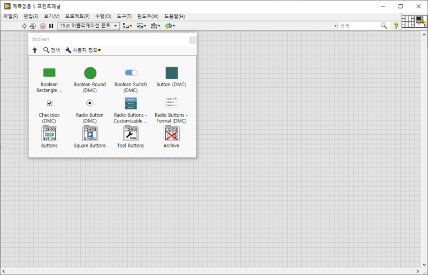Open the 도구(T) menu
Screen dimensions: 428x275
pos(124,17)
